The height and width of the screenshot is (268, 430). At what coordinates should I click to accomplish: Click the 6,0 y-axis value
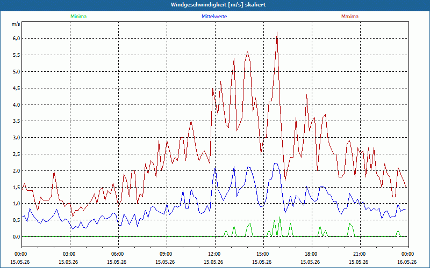(17, 39)
